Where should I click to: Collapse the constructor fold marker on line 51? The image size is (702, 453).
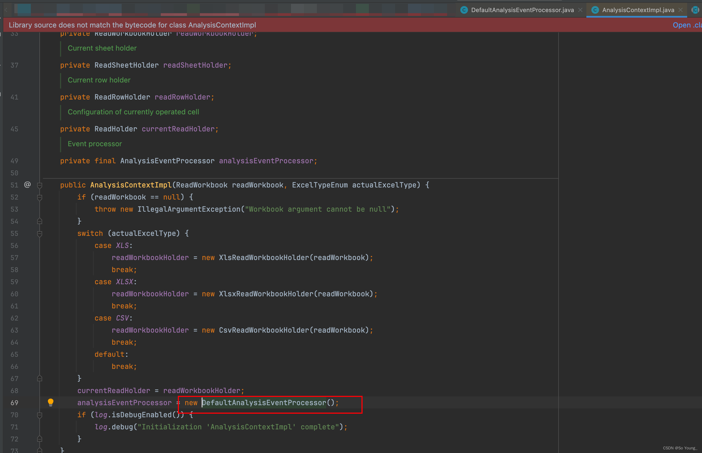pyautogui.click(x=40, y=185)
